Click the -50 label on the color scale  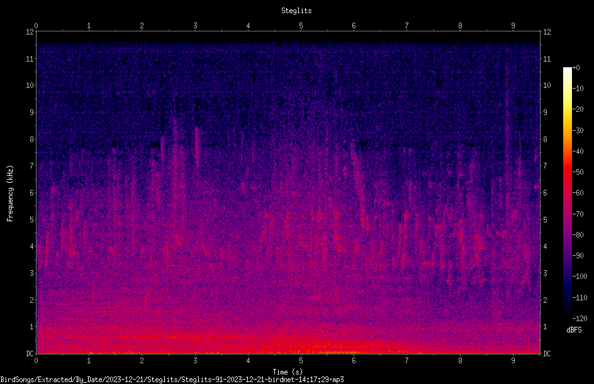[x=578, y=172]
